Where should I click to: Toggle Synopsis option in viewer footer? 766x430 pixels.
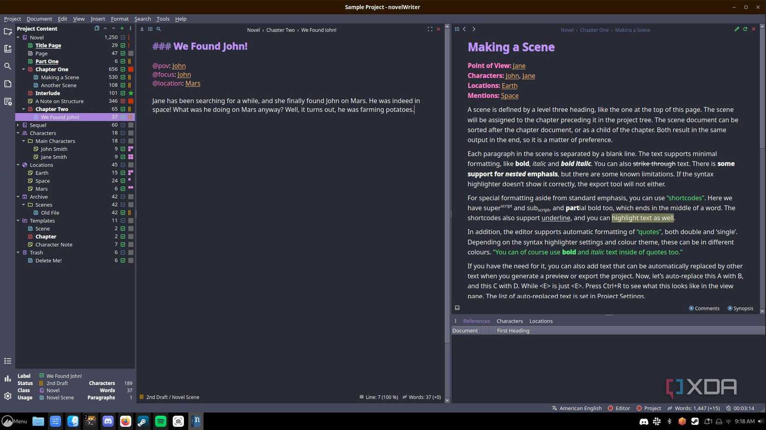740,309
